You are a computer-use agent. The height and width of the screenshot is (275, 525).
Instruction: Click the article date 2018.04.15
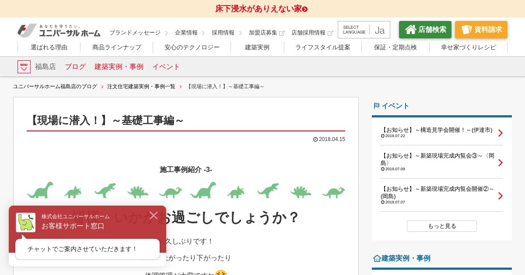pyautogui.click(x=332, y=139)
